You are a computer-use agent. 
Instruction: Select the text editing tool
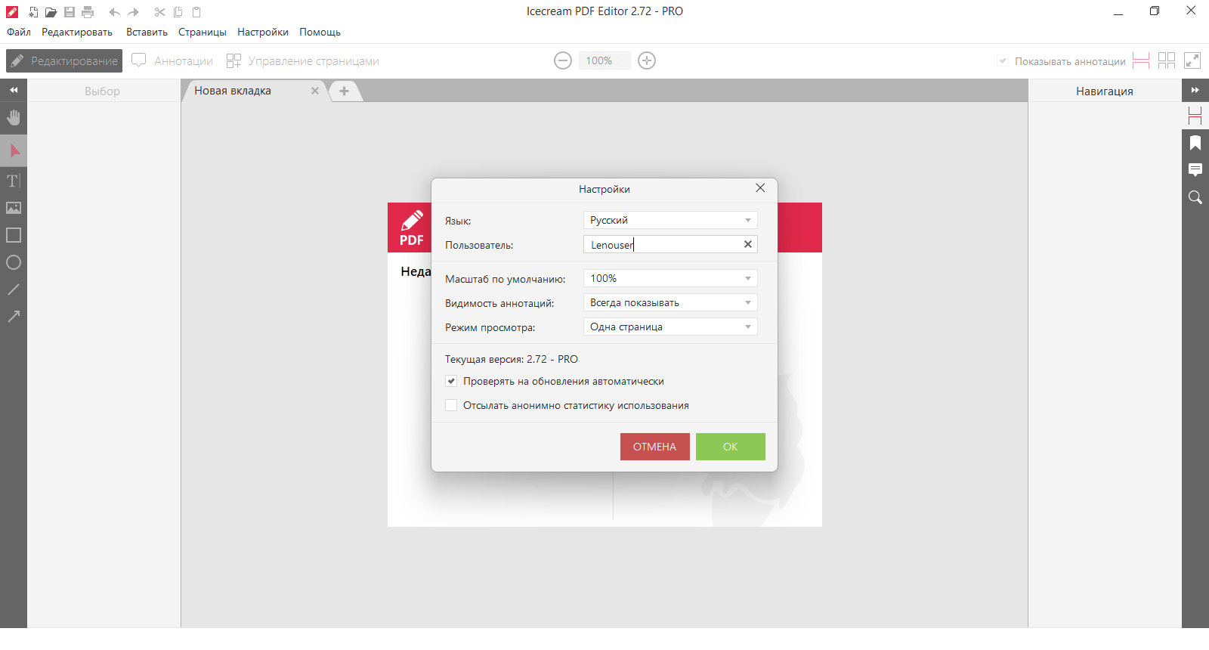click(x=14, y=181)
